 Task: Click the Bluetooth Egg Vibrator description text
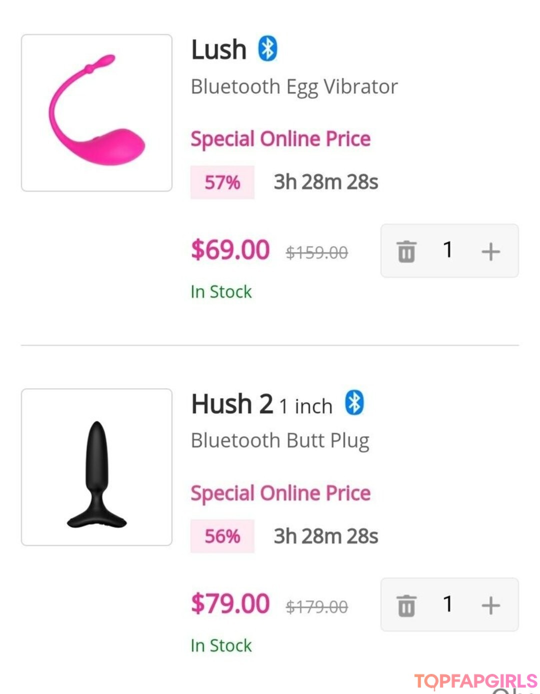[x=294, y=87]
